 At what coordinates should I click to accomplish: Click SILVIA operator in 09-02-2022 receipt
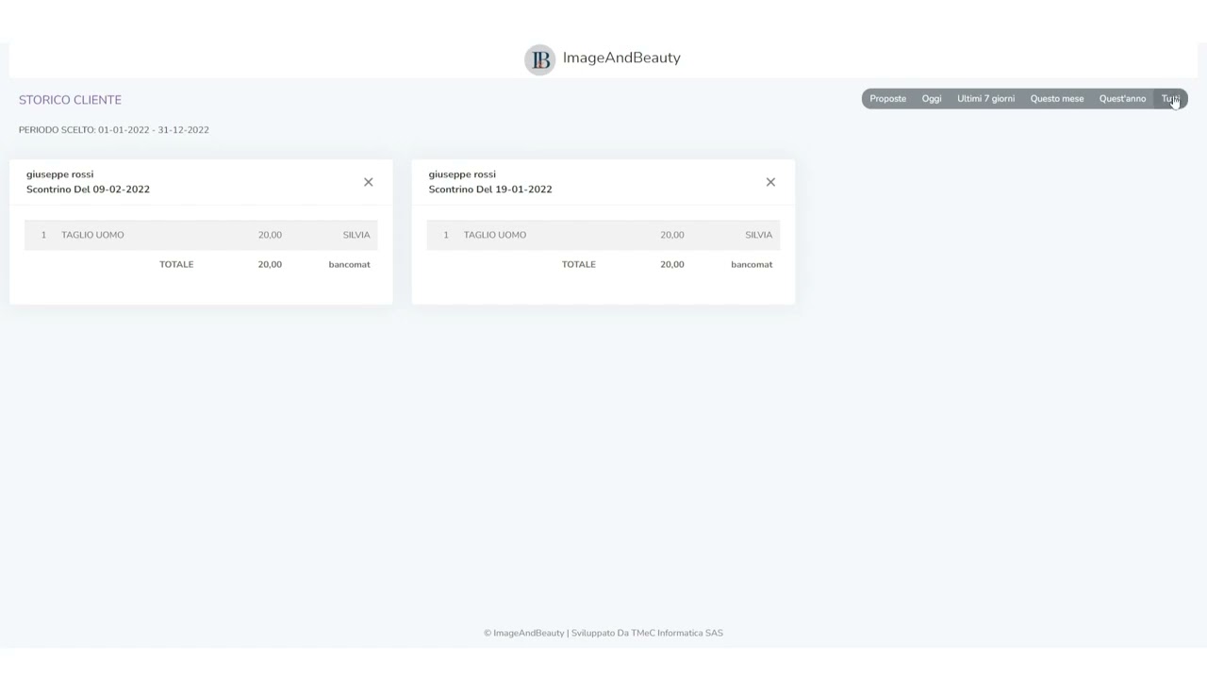pyautogui.click(x=356, y=235)
